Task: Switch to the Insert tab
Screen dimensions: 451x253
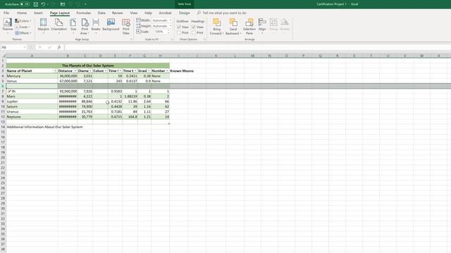Action: click(x=38, y=13)
